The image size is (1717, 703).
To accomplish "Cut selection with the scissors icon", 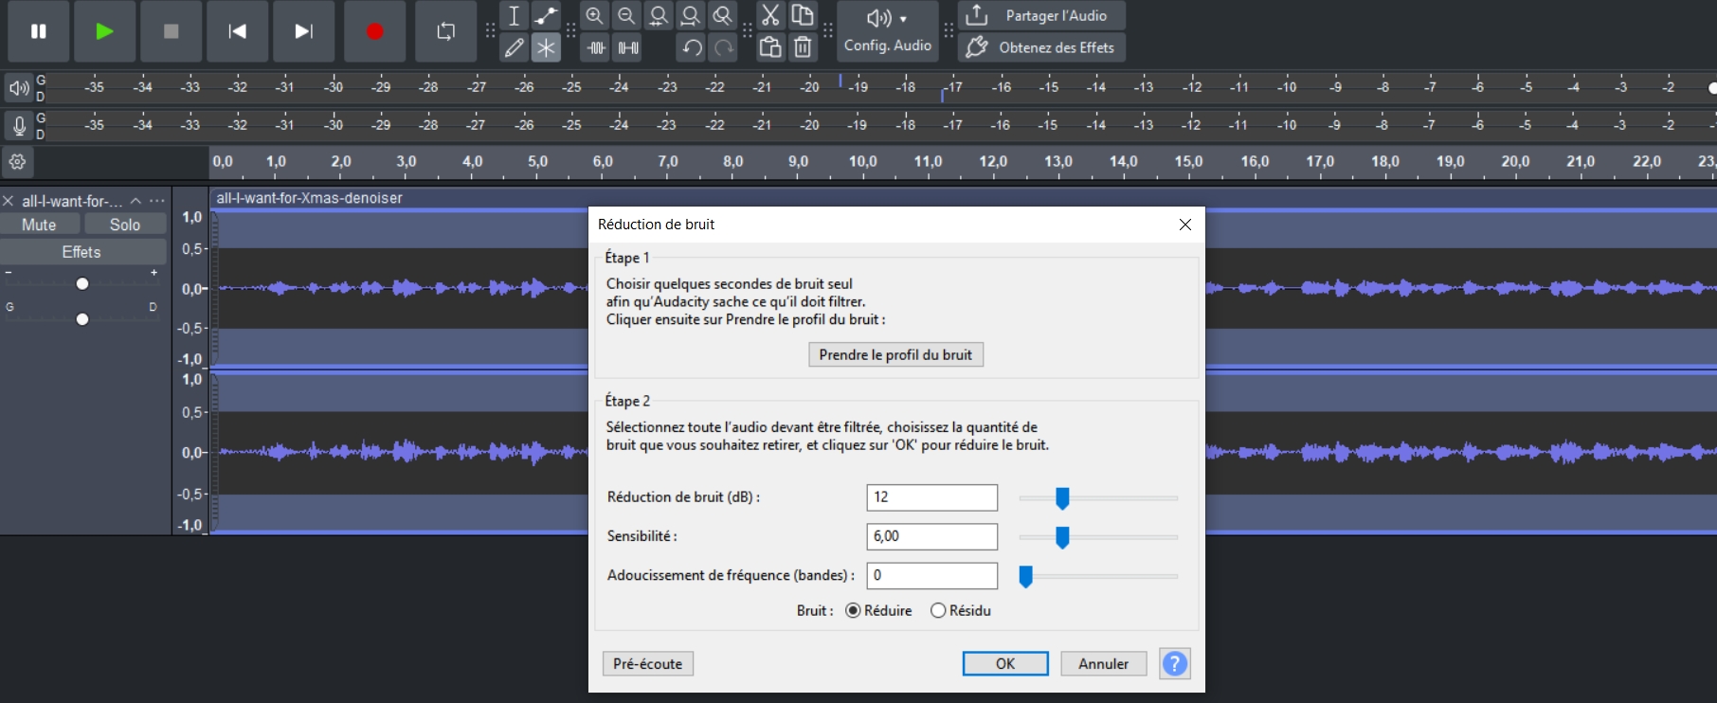I will pos(770,15).
